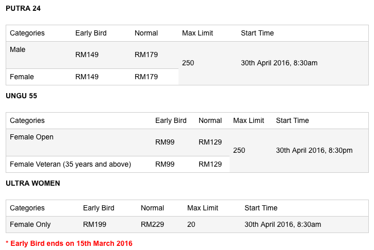
Task: Click Ultra Women Normal price RM229
Action: pyautogui.click(x=152, y=225)
